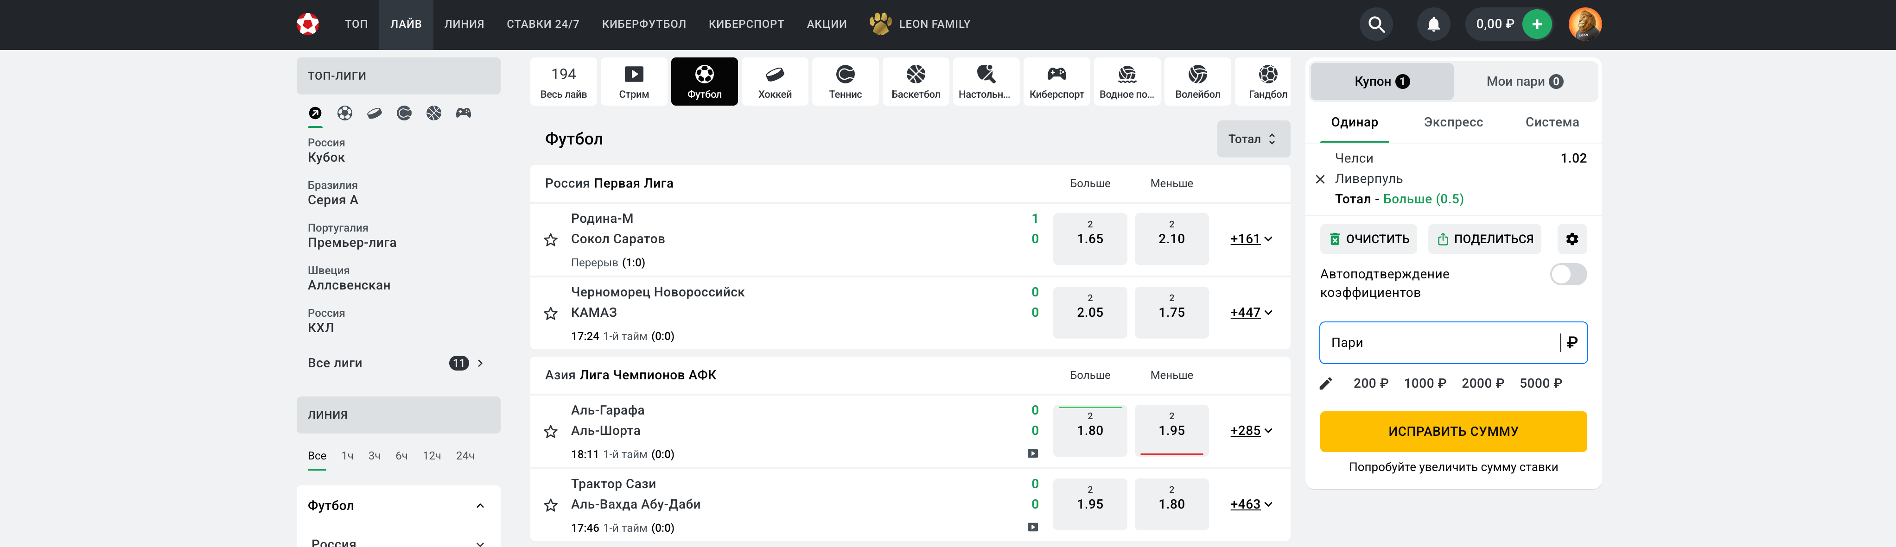Open the coupon settings gear icon
Viewport: 1896px width, 547px height.
[x=1572, y=239]
